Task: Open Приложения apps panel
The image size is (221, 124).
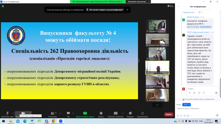Action: coord(142,114)
